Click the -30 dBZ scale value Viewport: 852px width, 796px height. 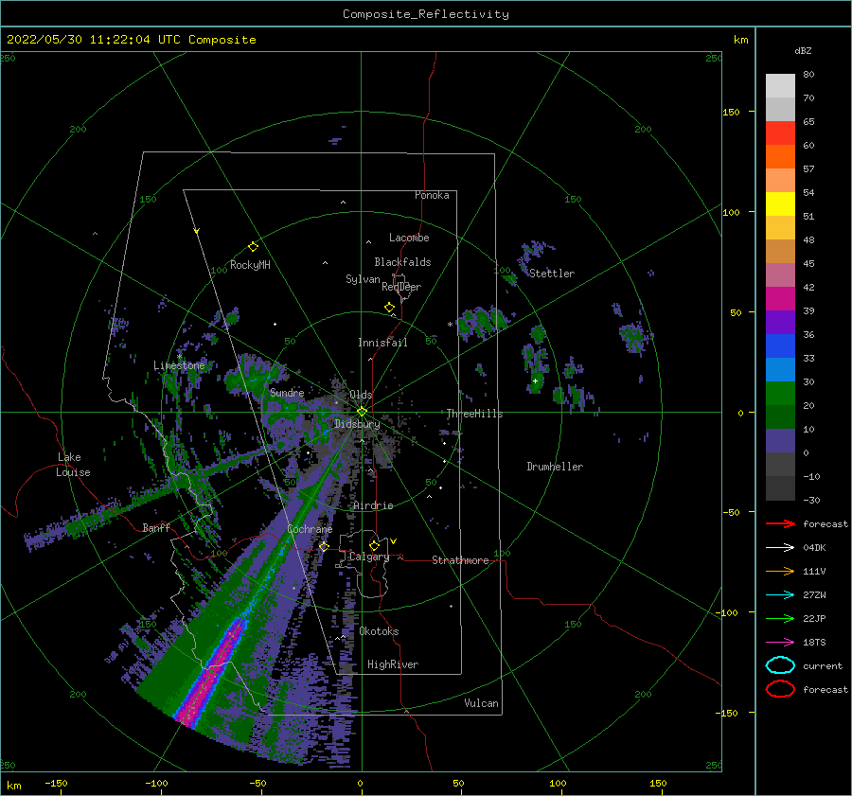pos(811,500)
